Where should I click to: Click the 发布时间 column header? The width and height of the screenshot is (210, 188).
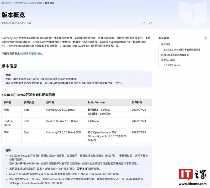click(137, 103)
